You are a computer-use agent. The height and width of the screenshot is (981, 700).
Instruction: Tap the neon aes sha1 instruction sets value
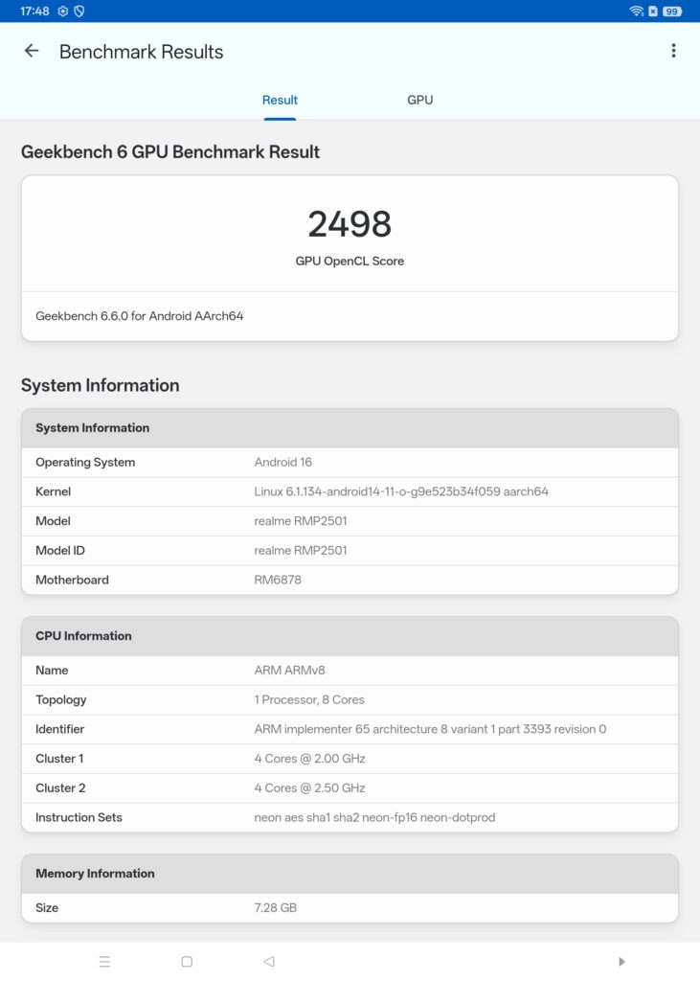pos(374,817)
